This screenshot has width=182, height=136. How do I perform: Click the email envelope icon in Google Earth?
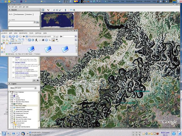(71, 10)
